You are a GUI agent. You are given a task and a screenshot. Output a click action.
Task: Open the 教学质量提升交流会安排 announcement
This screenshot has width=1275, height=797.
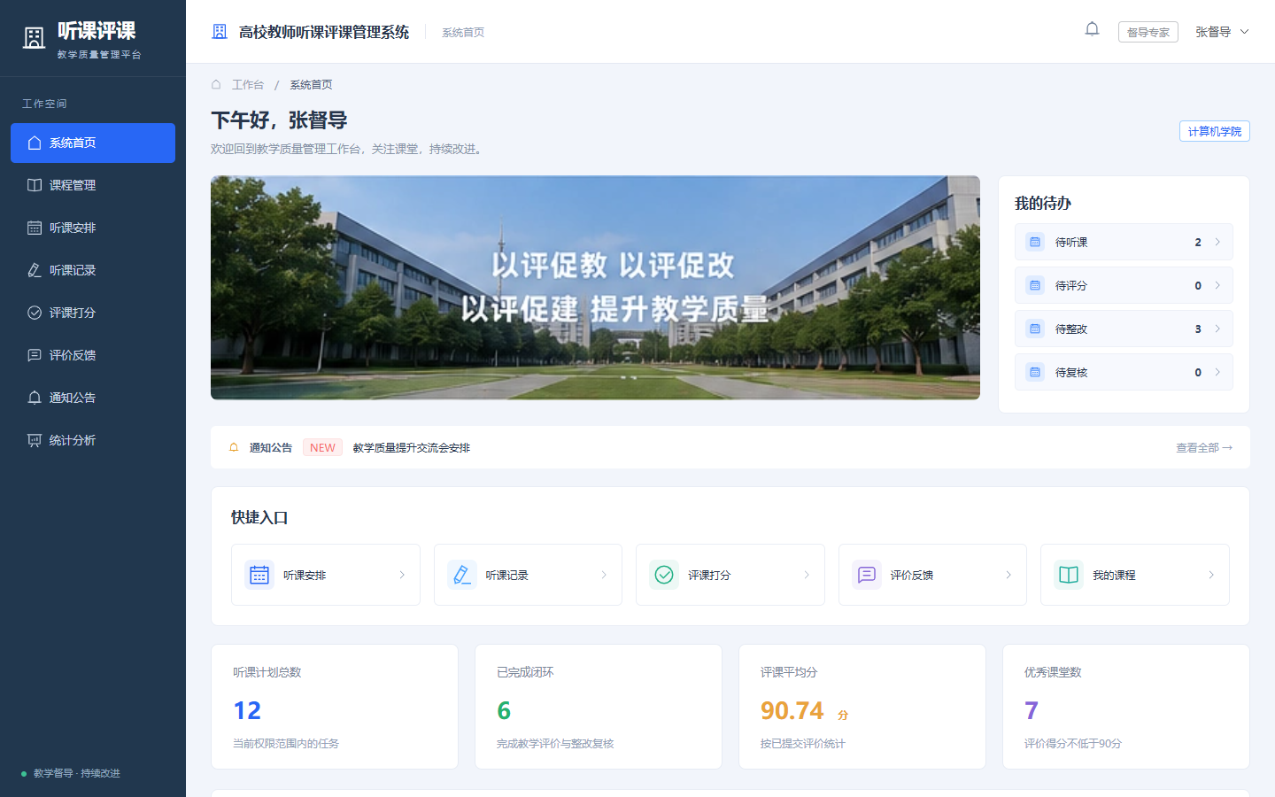click(x=412, y=447)
